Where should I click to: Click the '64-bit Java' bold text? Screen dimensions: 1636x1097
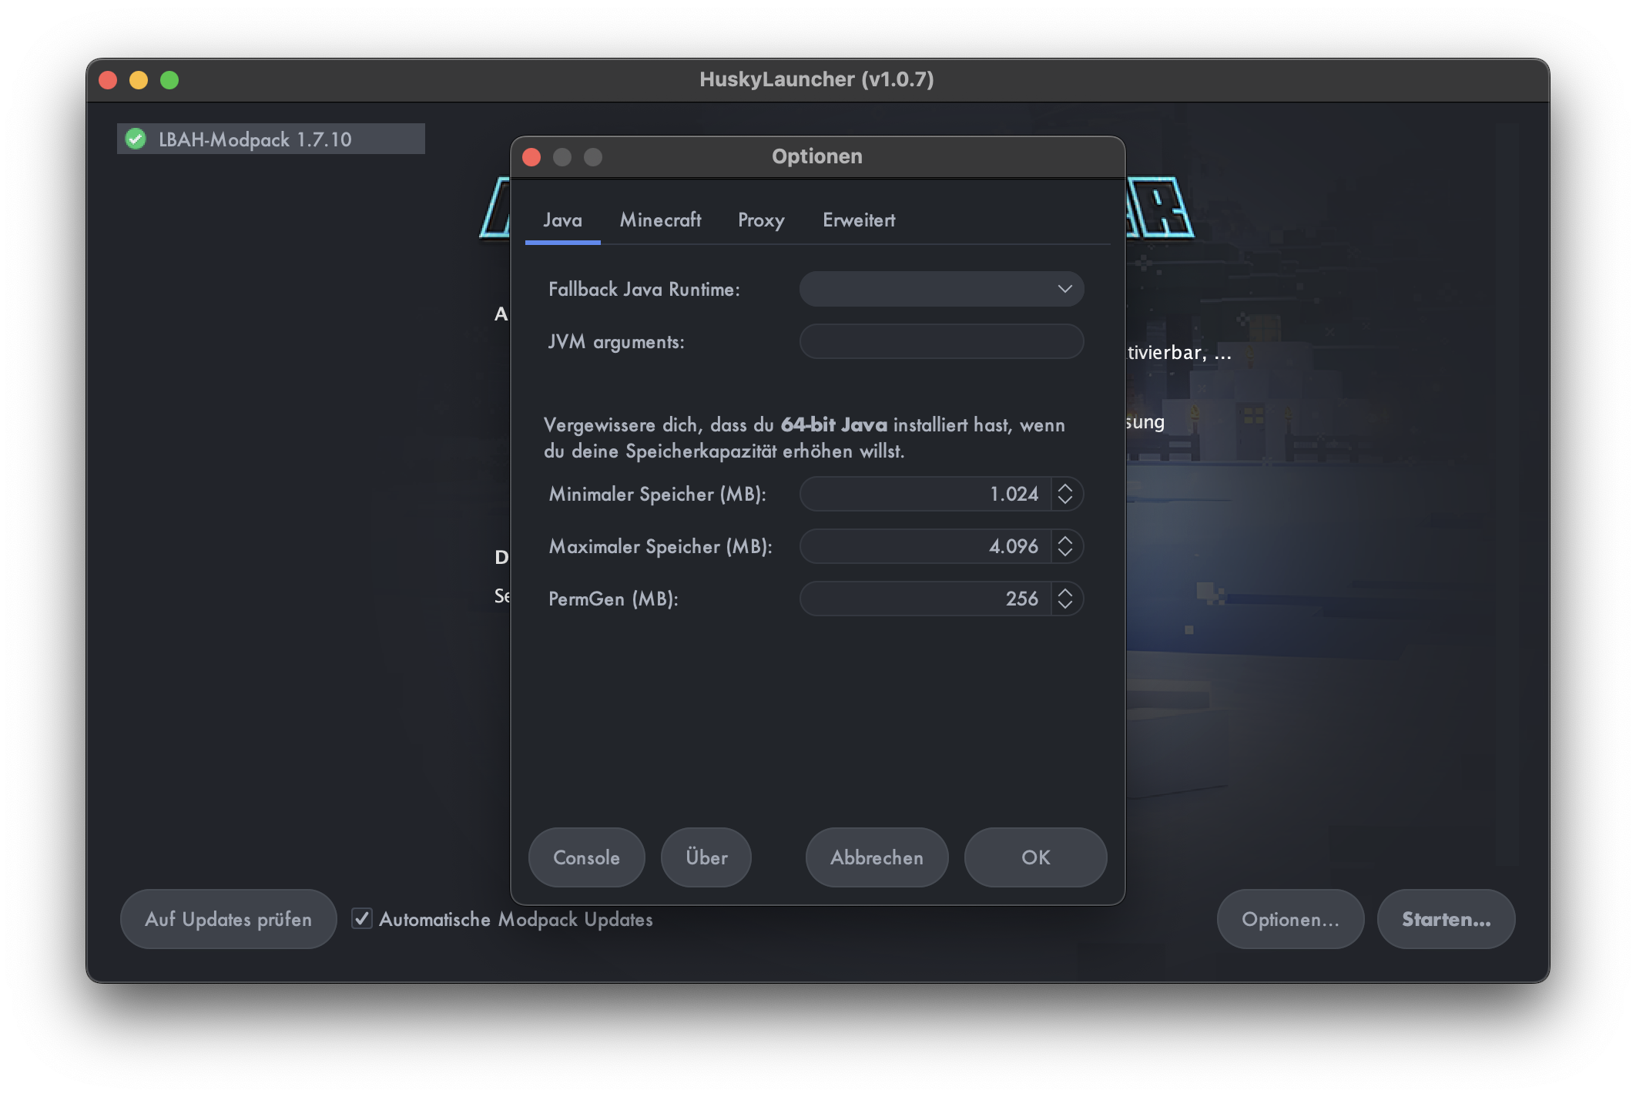(833, 424)
